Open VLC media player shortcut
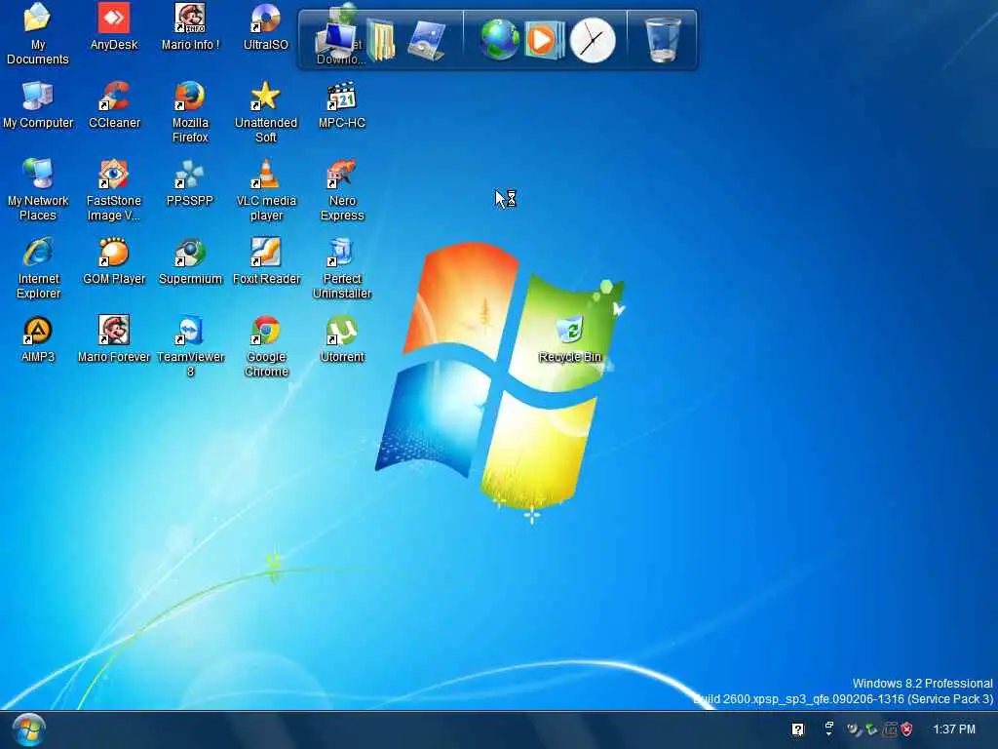Viewport: 998px width, 749px height. [265, 190]
